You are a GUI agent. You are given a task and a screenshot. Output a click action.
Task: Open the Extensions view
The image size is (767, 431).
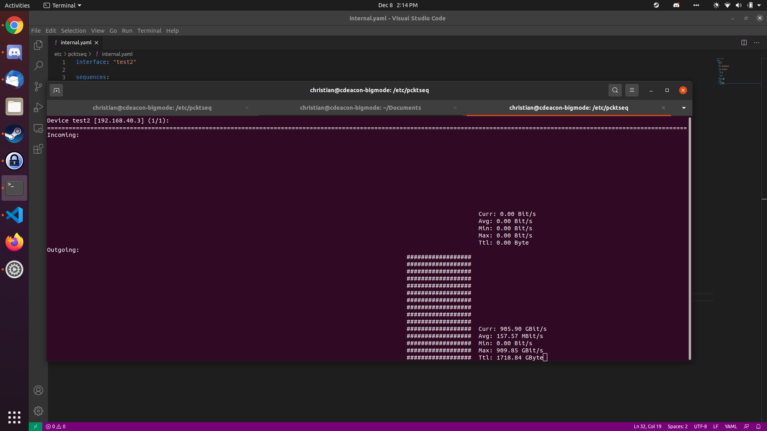point(38,149)
